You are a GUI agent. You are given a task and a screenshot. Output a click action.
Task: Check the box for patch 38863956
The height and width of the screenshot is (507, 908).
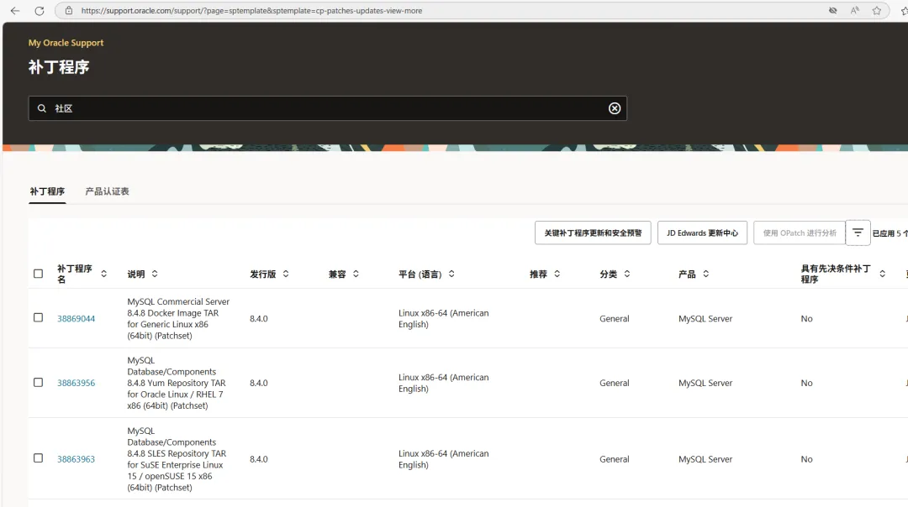(x=38, y=383)
